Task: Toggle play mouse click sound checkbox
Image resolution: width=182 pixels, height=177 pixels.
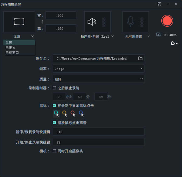Action: 55,123
